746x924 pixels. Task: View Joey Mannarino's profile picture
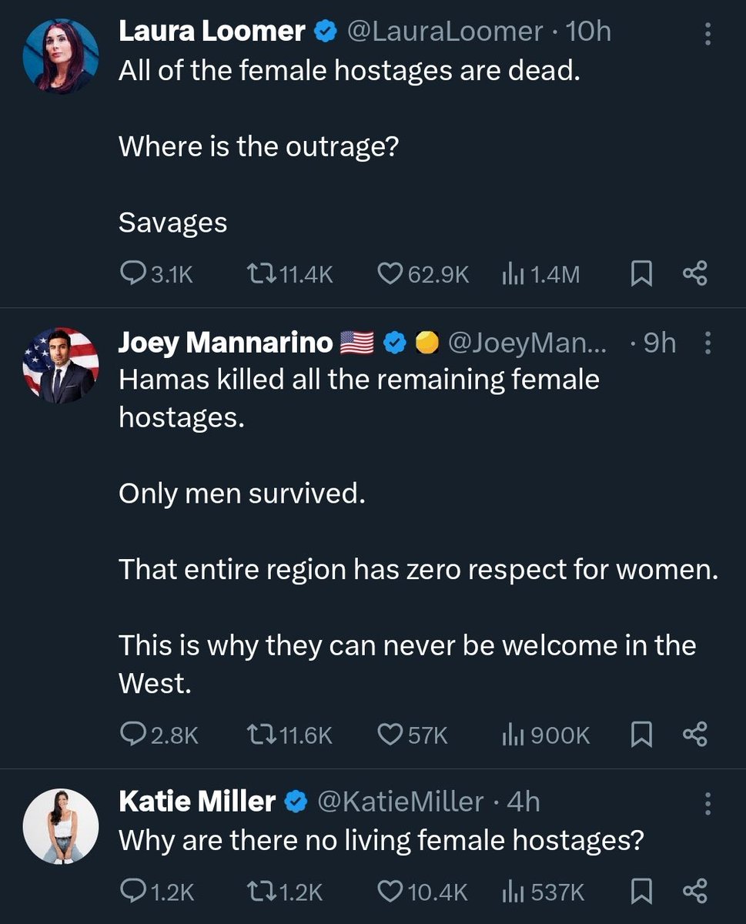pos(61,366)
